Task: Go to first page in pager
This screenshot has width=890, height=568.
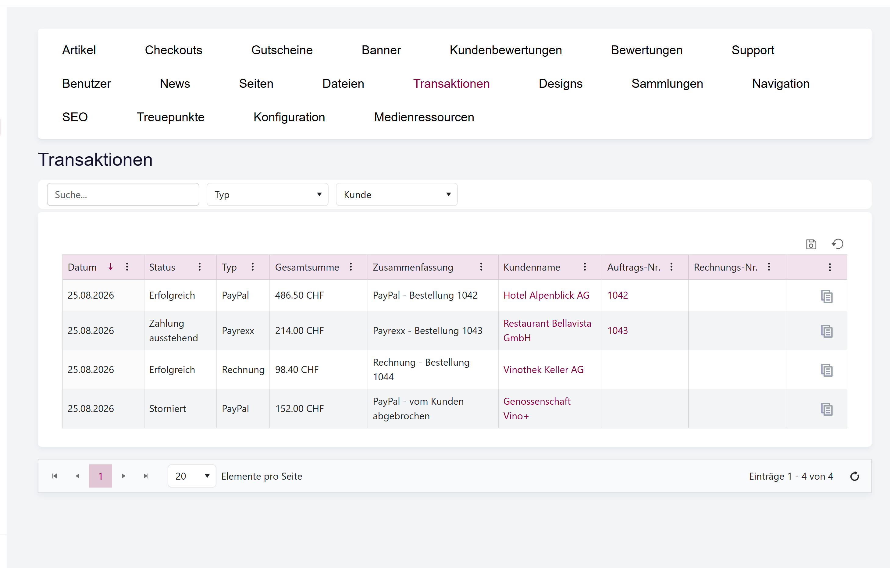Action: [54, 476]
